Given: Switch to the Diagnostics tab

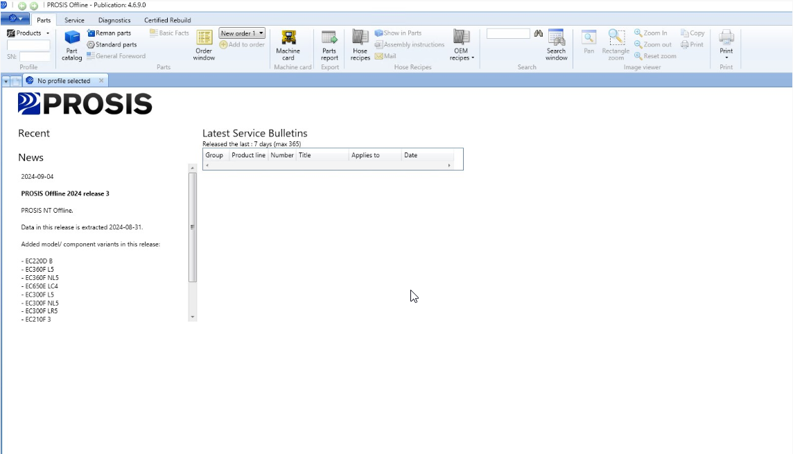Looking at the screenshot, I should coord(114,20).
